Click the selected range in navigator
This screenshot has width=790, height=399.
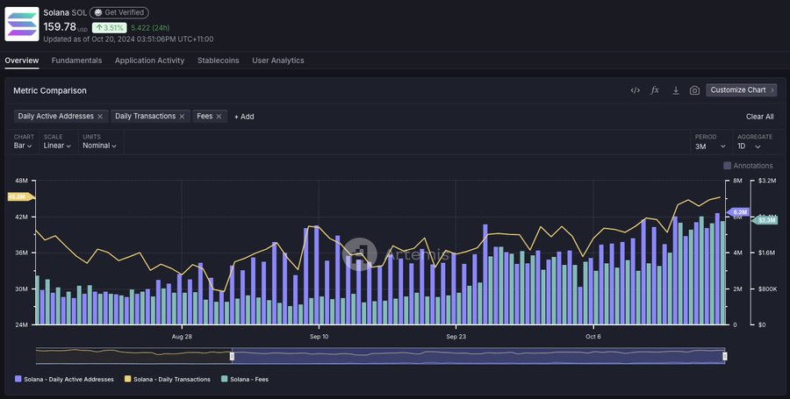click(x=478, y=356)
